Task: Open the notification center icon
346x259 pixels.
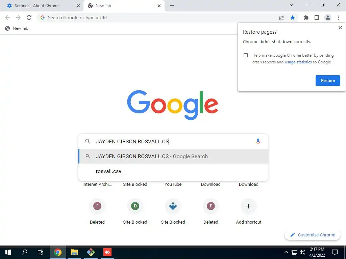Action: 335,252
